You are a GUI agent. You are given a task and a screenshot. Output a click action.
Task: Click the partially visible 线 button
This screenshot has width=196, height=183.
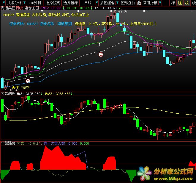[194, 3]
